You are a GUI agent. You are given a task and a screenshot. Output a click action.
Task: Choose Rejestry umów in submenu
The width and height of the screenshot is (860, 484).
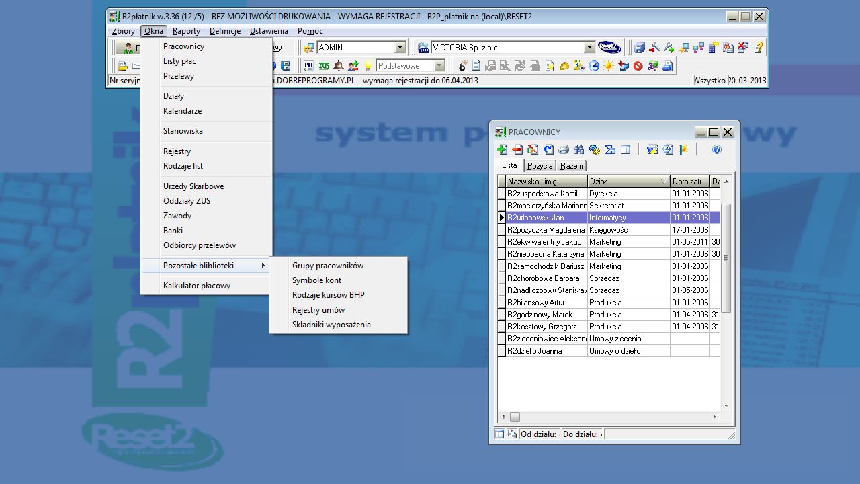(339, 310)
